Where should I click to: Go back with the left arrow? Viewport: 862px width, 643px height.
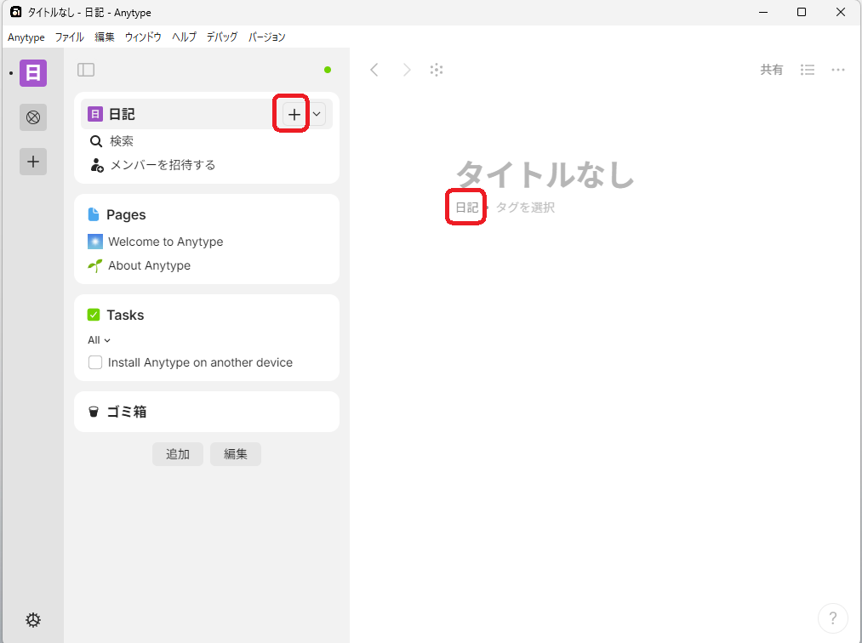[x=374, y=70]
